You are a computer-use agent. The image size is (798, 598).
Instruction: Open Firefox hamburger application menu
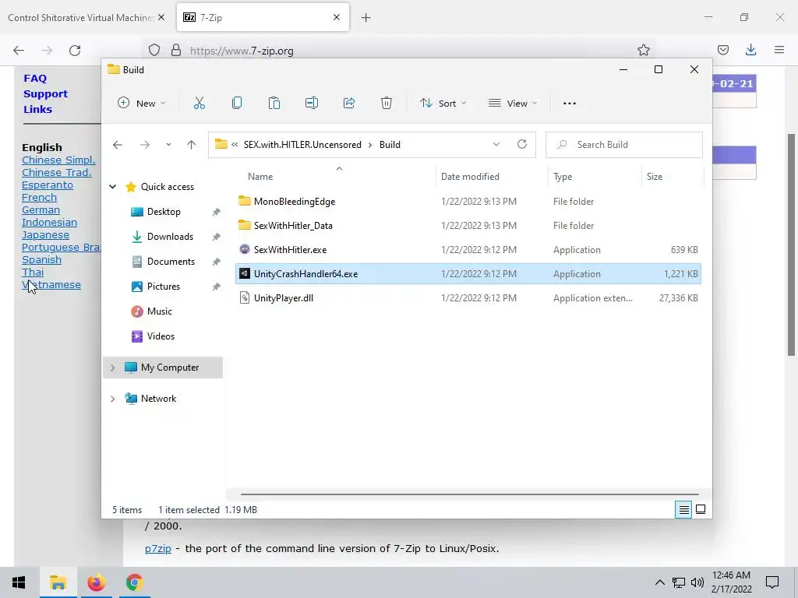pos(779,50)
